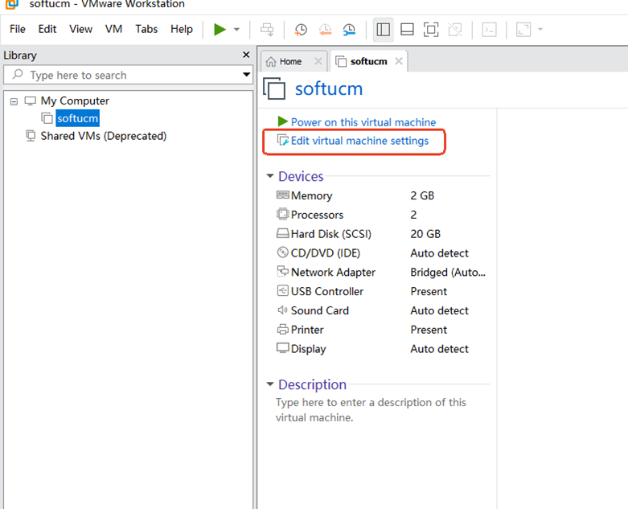This screenshot has height=509, width=628.
Task: Click the green Power On play button in toolbar
Action: point(220,29)
